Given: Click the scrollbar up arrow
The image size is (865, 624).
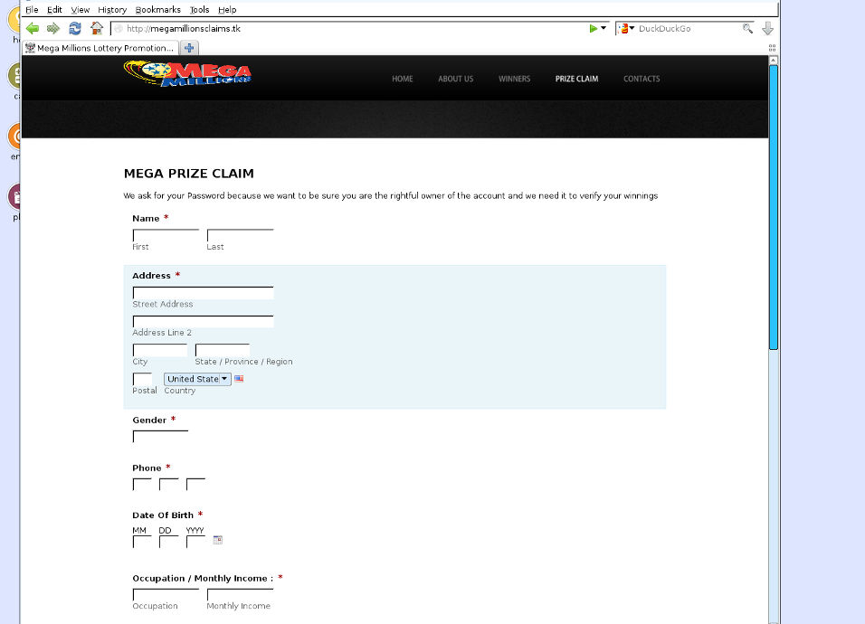Looking at the screenshot, I should (774, 60).
